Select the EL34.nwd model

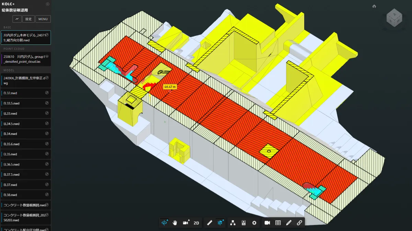(26, 134)
